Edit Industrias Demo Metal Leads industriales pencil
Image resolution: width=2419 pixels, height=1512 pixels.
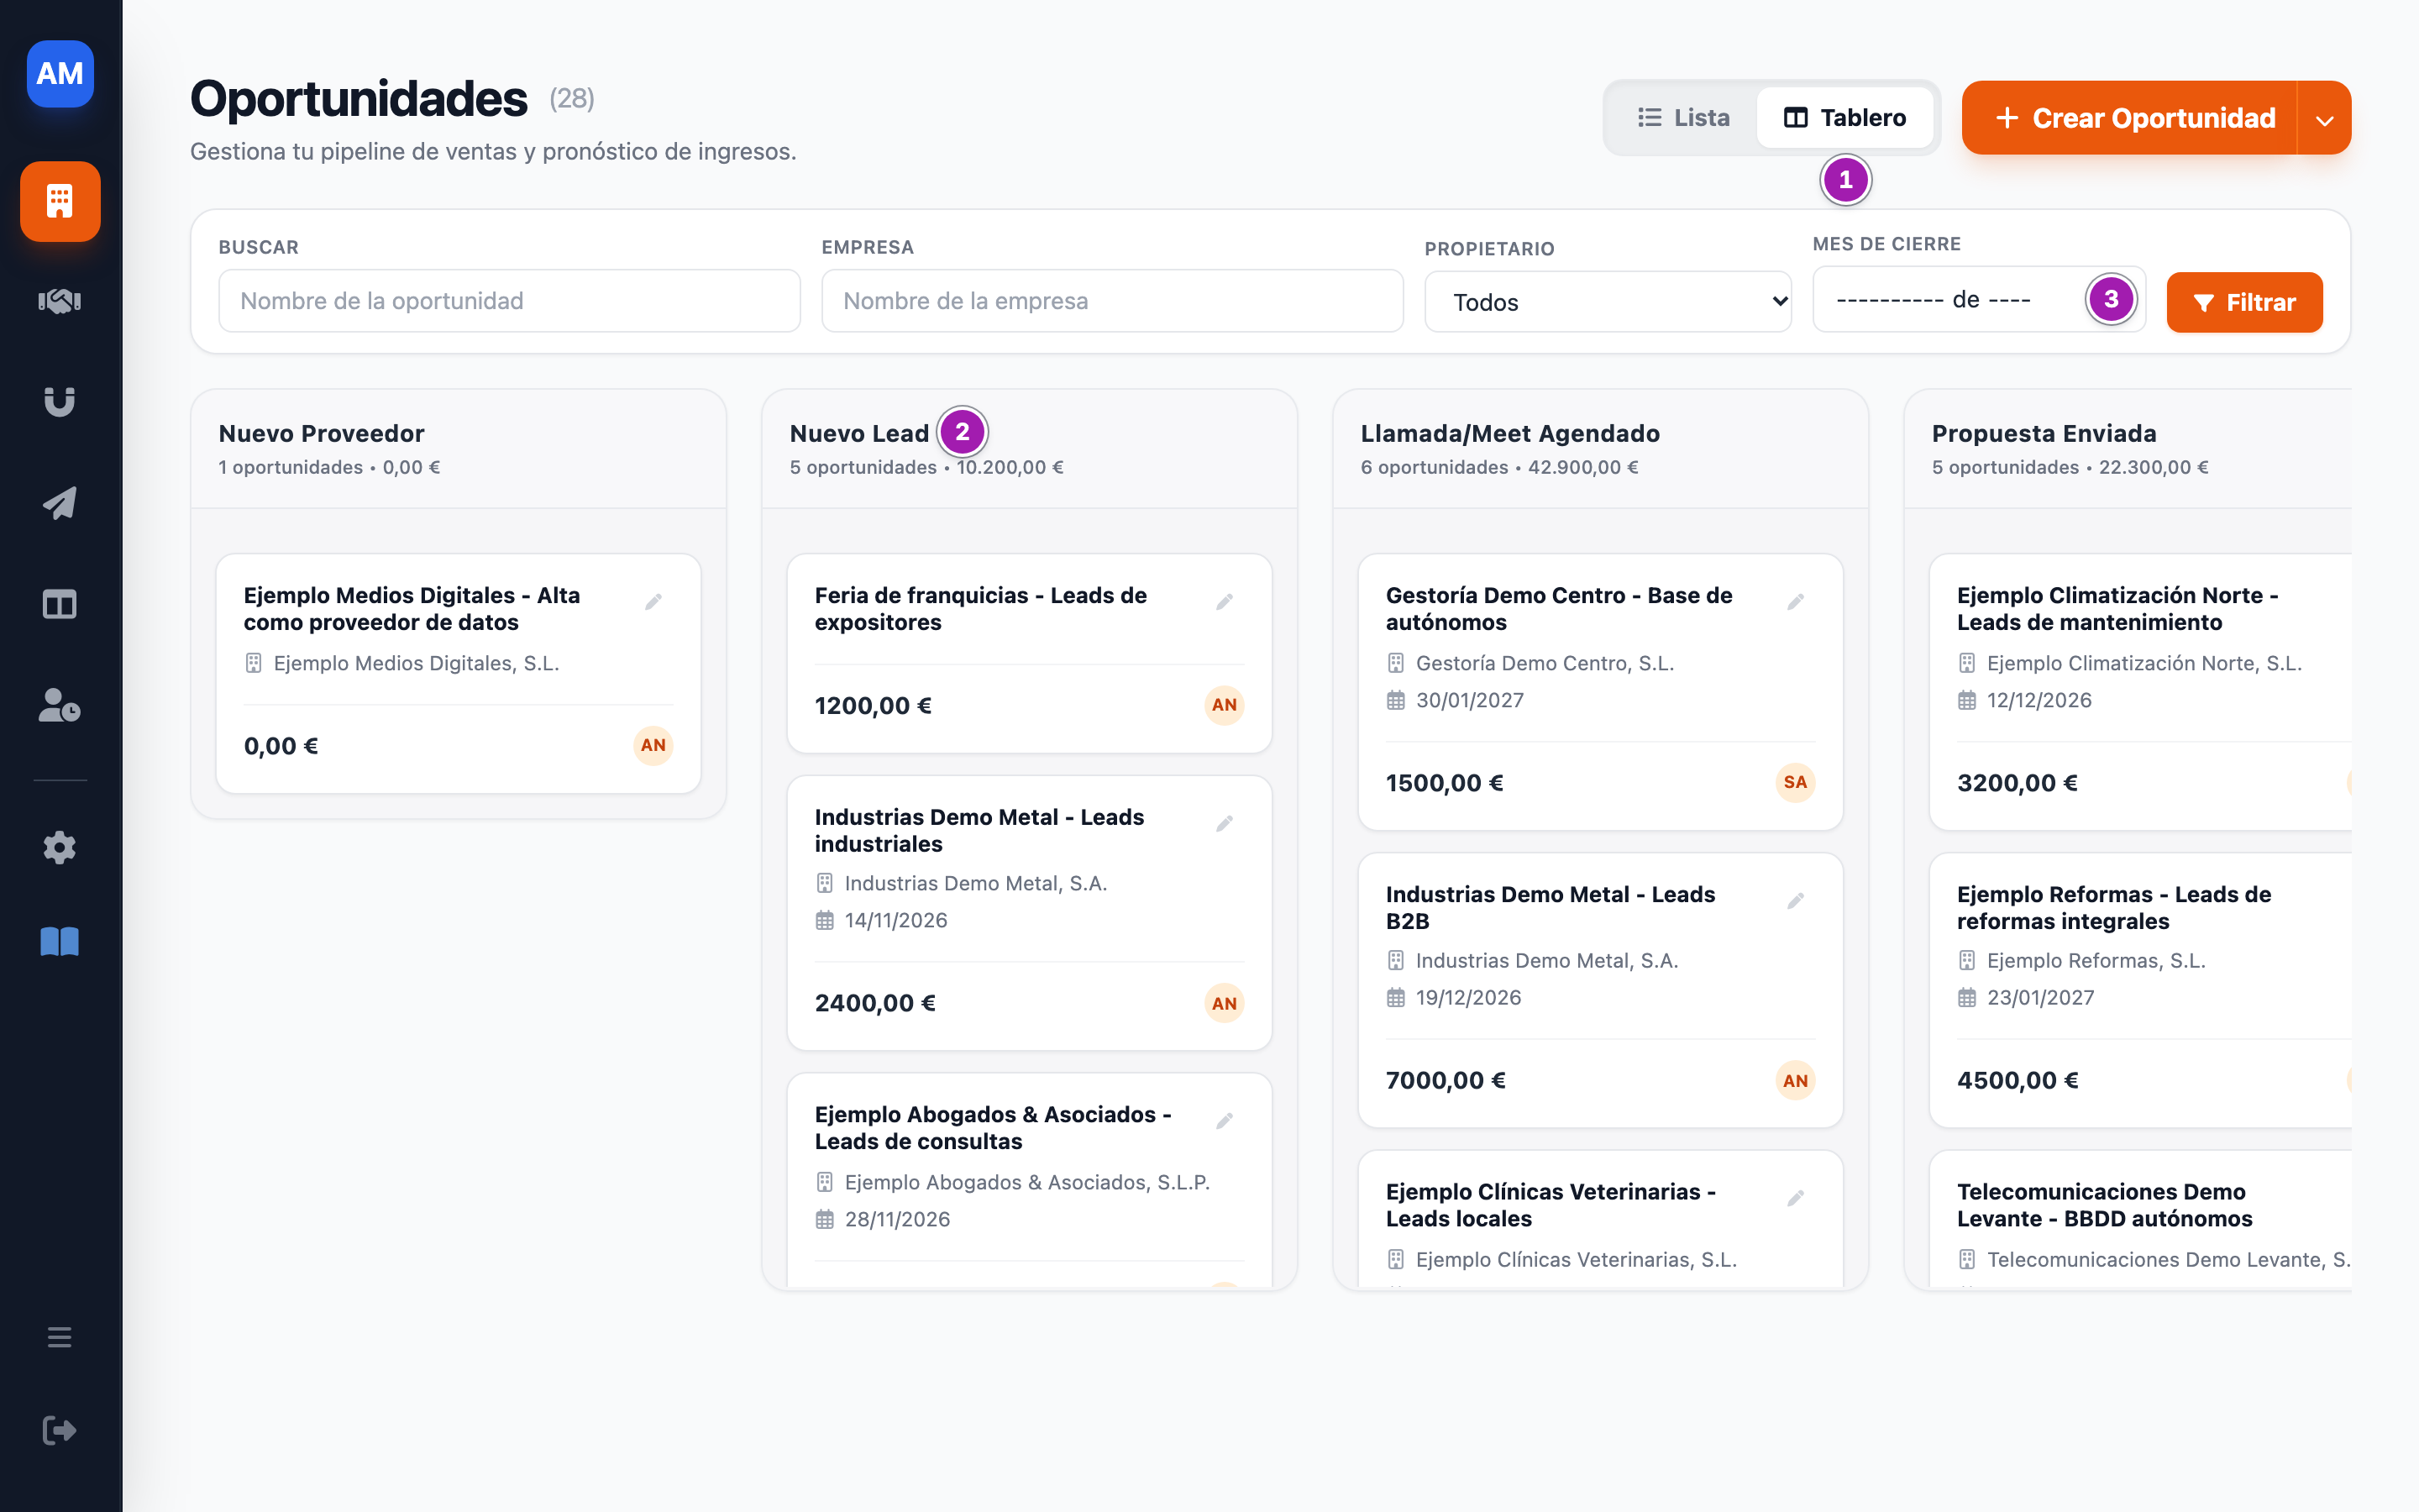tap(1225, 823)
